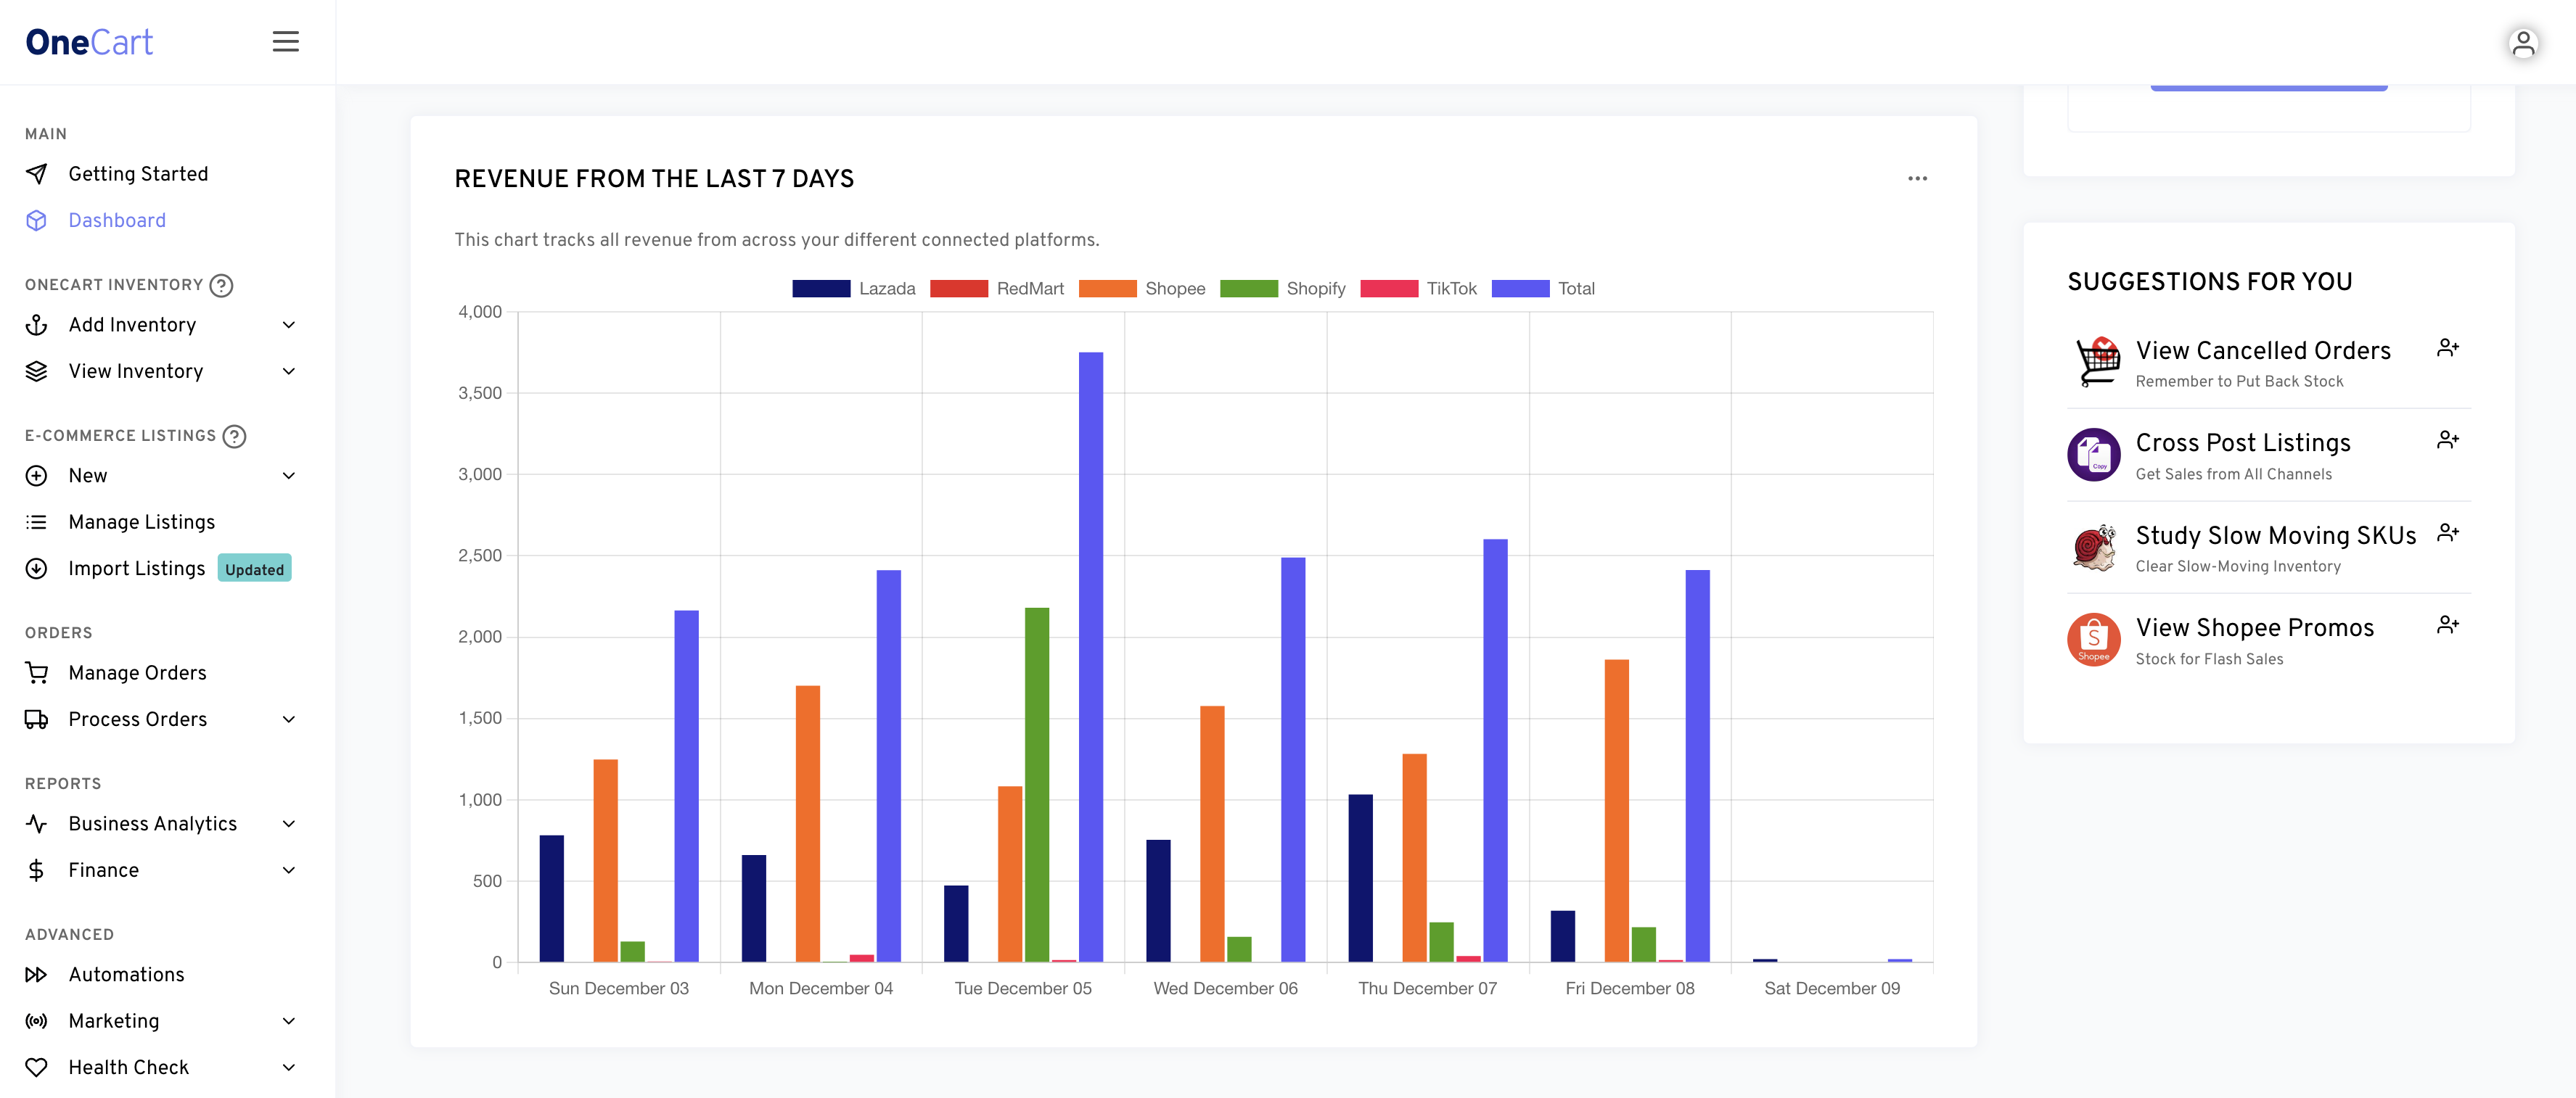Click add-user icon beside Study Slow Moving SKUs
2576x1098 pixels.
pos(2448,532)
